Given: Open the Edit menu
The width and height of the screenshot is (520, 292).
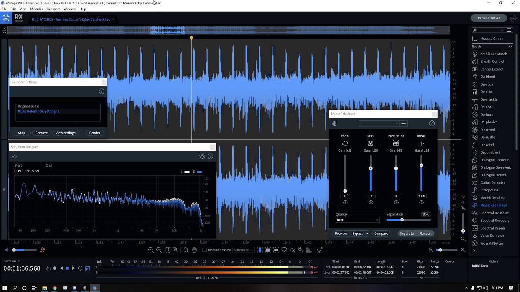Looking at the screenshot, I should (x=13, y=9).
